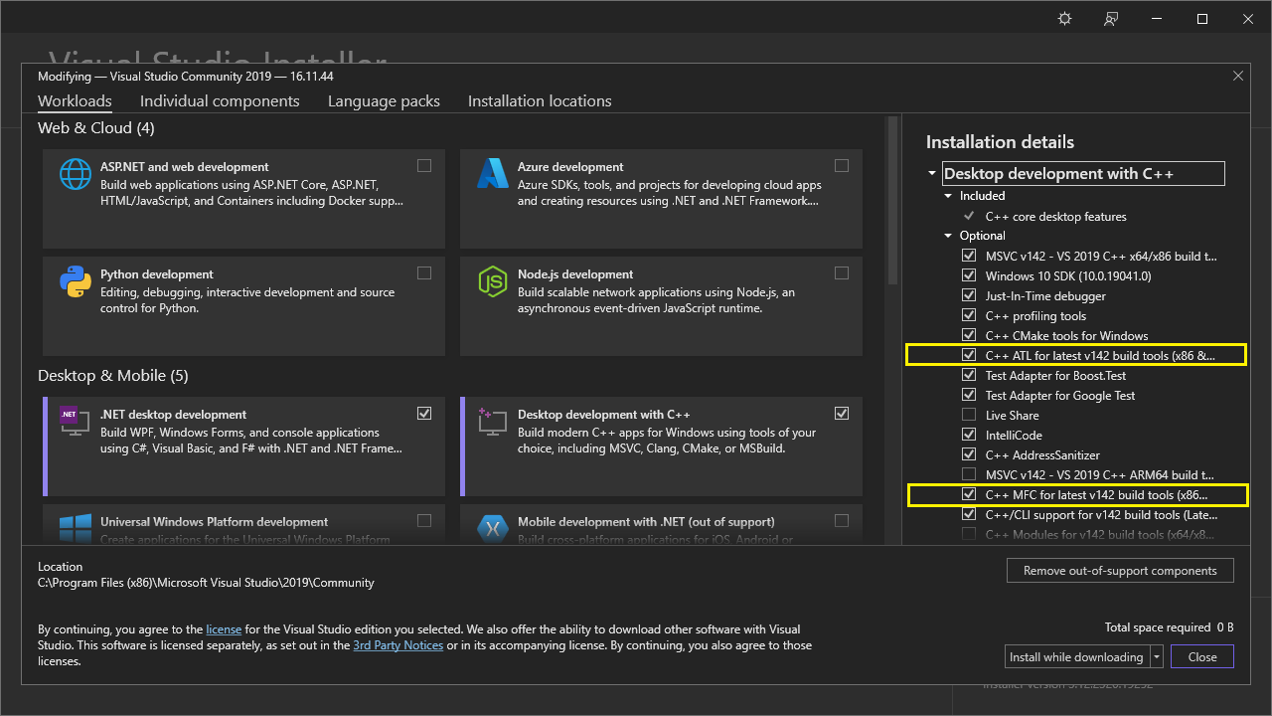Viewport: 1272px width, 716px height.
Task: Open the 3rd Party Notices link
Action: tap(398, 645)
